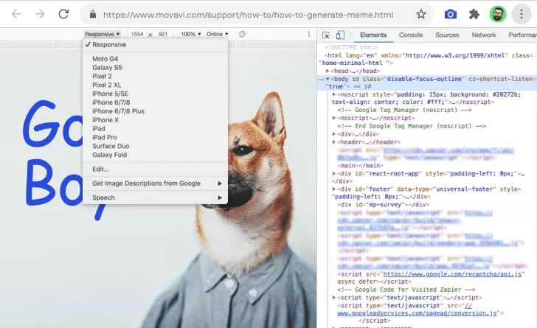Open the googleadservices conversion.js link
This screenshot has height=328, width=537.
point(417,313)
